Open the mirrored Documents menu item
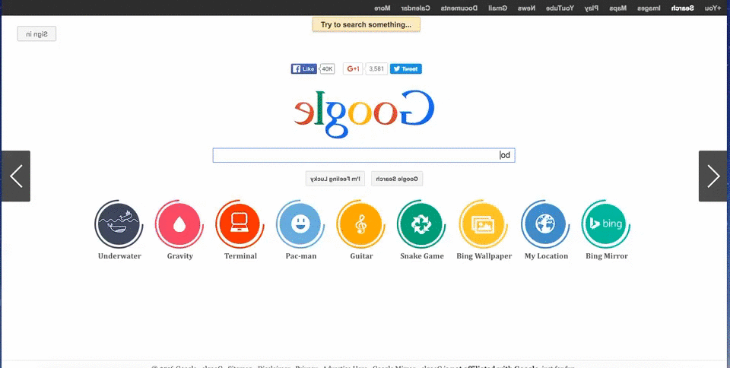730x368 pixels. point(459,8)
